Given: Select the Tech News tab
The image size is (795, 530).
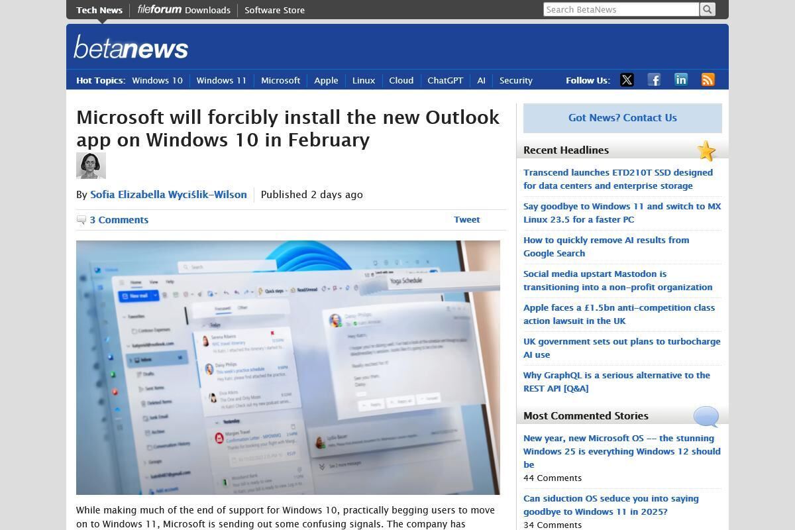Looking at the screenshot, I should pyautogui.click(x=99, y=10).
